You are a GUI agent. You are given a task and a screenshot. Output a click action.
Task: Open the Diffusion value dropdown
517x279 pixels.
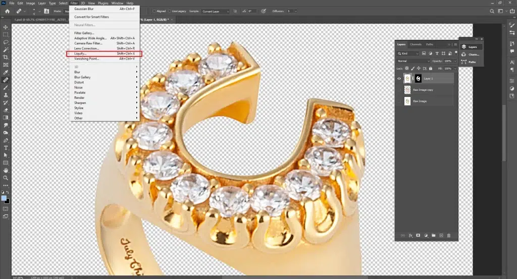point(295,11)
